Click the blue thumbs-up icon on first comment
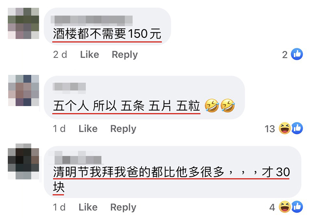The width and height of the screenshot is (312, 218). click(x=297, y=54)
